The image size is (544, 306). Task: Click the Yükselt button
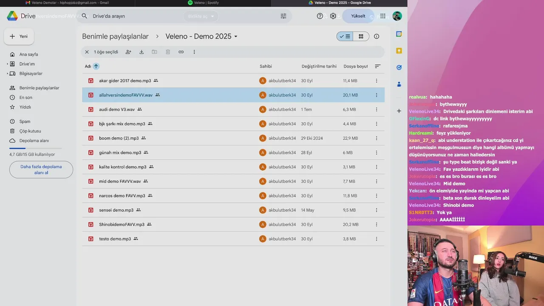pyautogui.click(x=358, y=16)
